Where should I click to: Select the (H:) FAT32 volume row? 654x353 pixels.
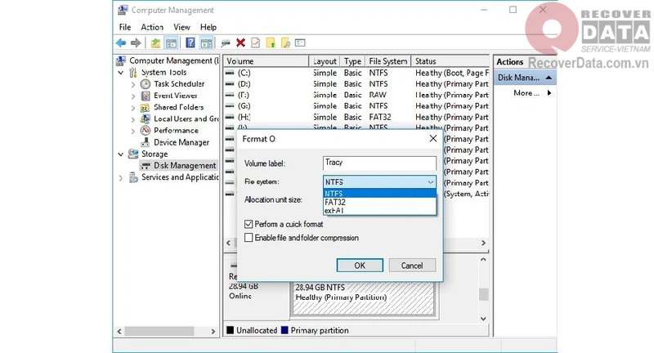(x=356, y=117)
